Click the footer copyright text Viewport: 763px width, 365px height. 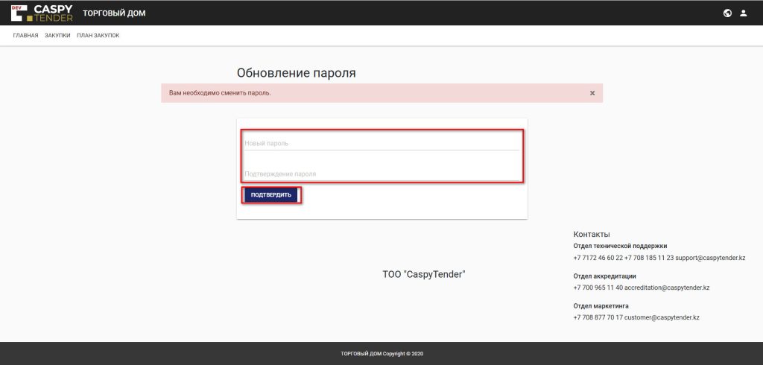click(381, 354)
